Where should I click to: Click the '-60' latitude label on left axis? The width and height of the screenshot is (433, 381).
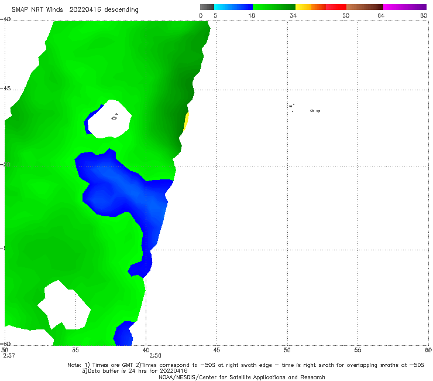(5, 343)
